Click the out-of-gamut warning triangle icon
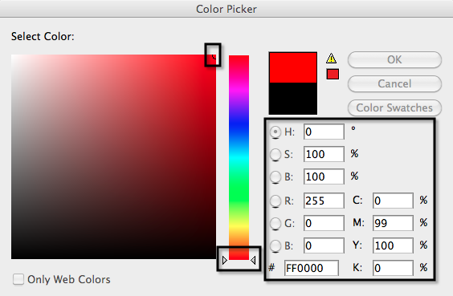Image resolution: width=453 pixels, height=296 pixels. tap(331, 59)
